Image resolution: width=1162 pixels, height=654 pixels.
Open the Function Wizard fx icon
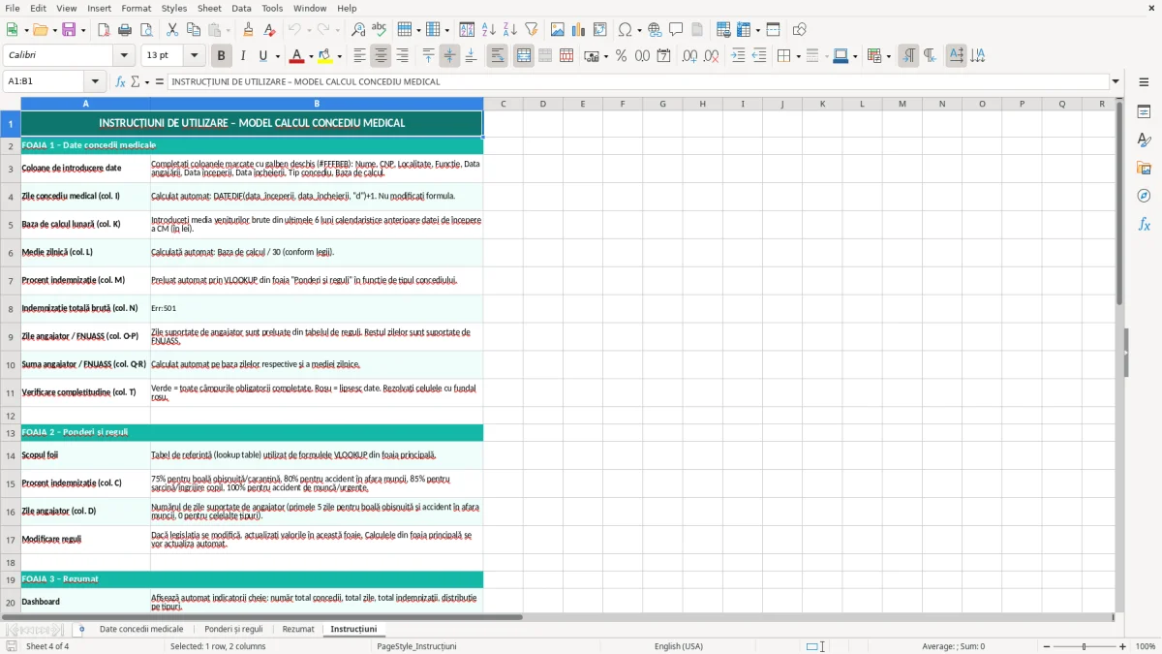point(120,81)
